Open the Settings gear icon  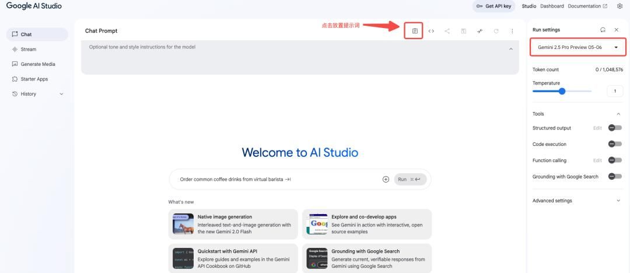[619, 6]
